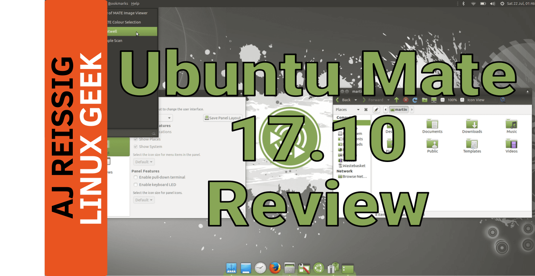The image size is (535, 276).
Task: Toggle the Show System checkbox
Action: tap(135, 146)
